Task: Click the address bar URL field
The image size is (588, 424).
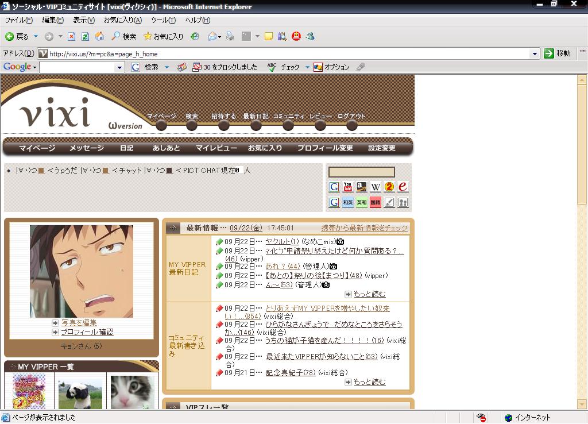Action: 289,53
